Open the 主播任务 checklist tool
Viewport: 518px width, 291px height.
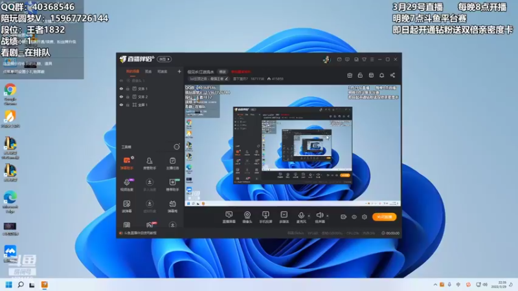click(x=172, y=163)
